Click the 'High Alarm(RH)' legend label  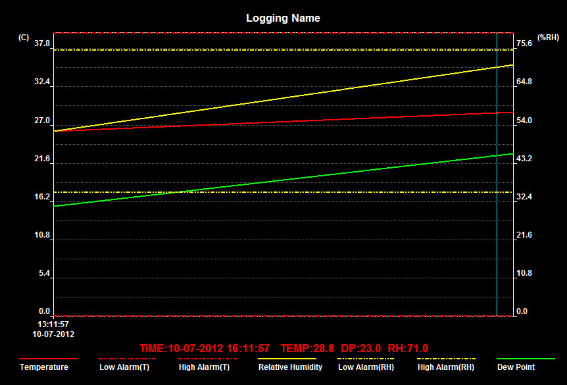tap(446, 367)
